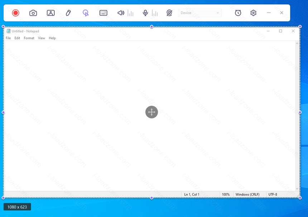Open the scheduled recording alarm clock

point(238,13)
